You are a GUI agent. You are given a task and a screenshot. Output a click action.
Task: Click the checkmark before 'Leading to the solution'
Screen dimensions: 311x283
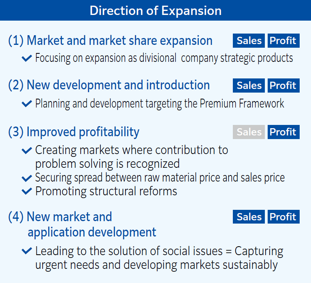tap(27, 251)
